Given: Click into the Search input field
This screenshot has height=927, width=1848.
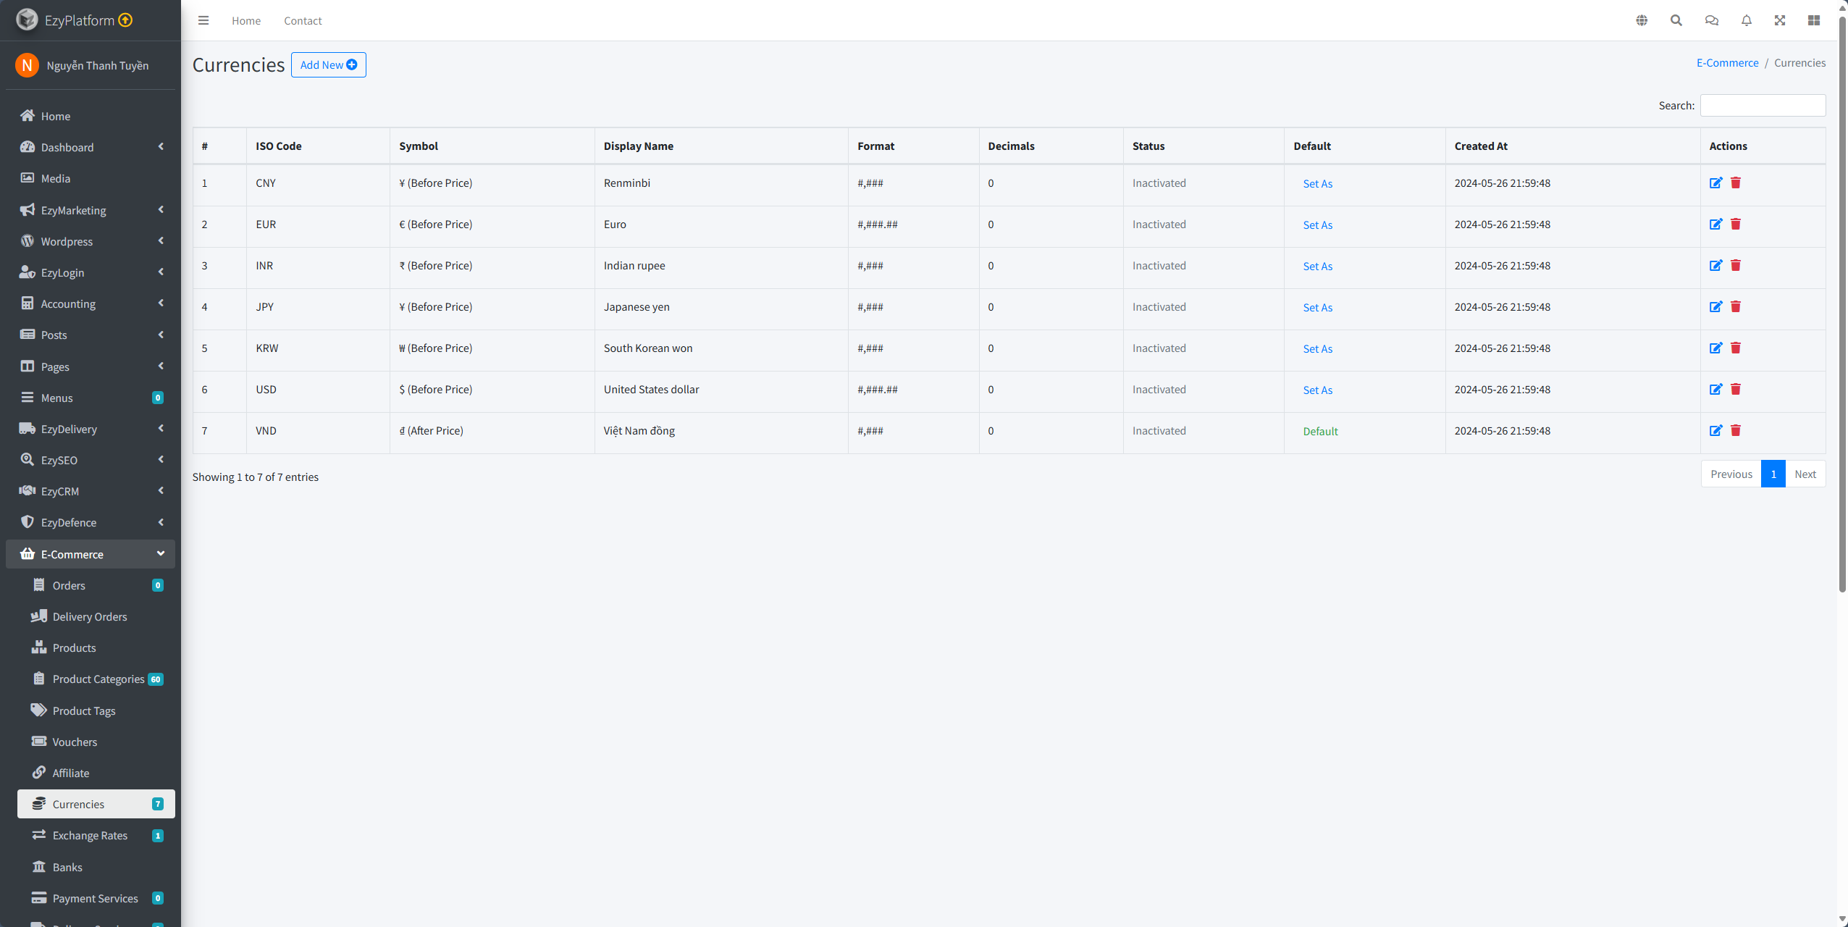Looking at the screenshot, I should coord(1762,105).
